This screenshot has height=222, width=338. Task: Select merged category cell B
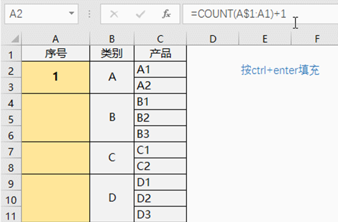point(112,118)
